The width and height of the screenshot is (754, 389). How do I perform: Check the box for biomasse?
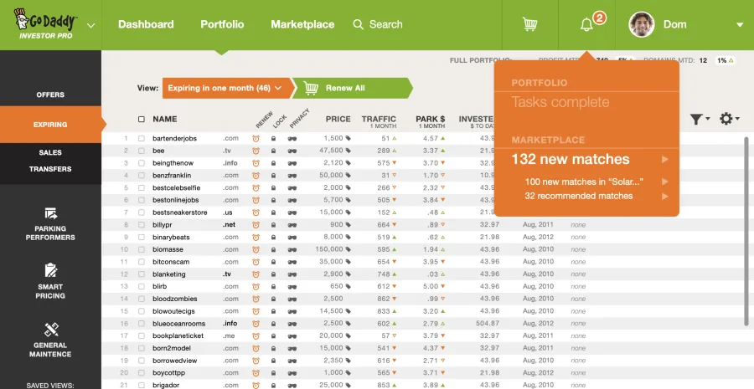click(142, 250)
